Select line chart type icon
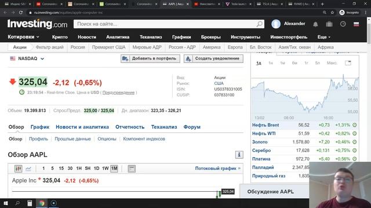The width and height of the screenshot is (371, 208). pos(28,169)
